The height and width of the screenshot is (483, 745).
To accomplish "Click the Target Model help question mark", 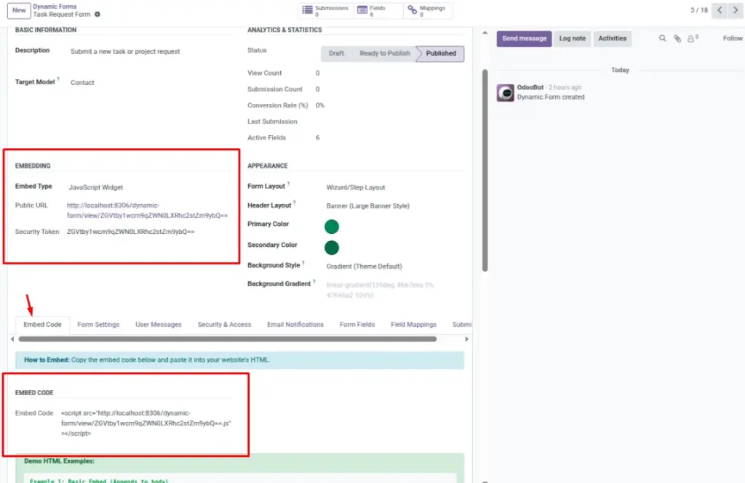I will pos(58,79).
